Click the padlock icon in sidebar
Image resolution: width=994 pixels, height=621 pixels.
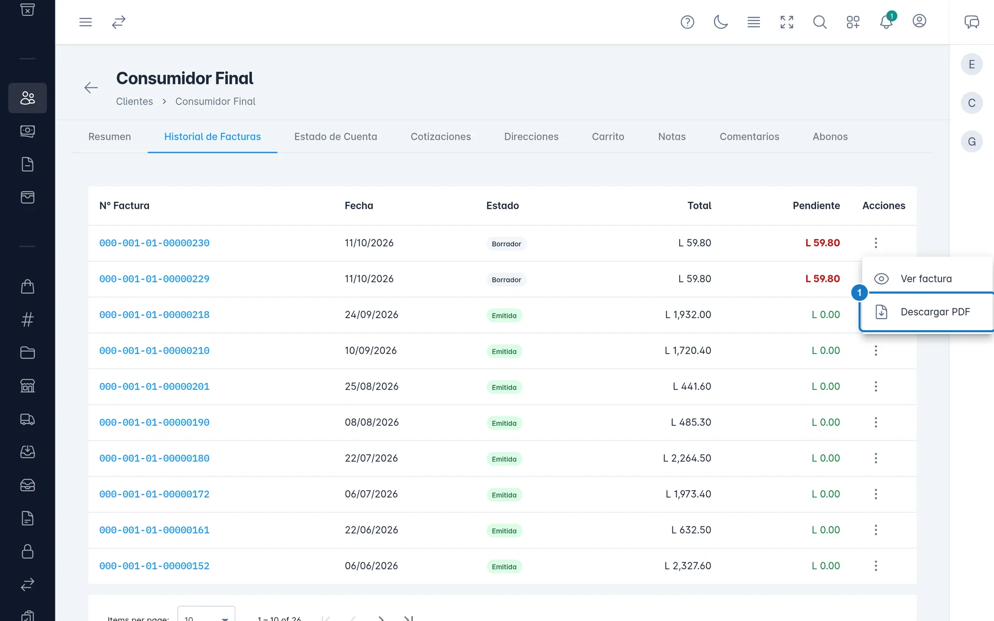[x=28, y=551]
